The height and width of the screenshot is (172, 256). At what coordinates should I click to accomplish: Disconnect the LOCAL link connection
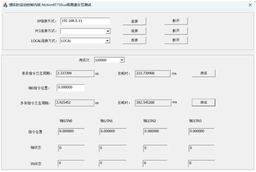176,40
